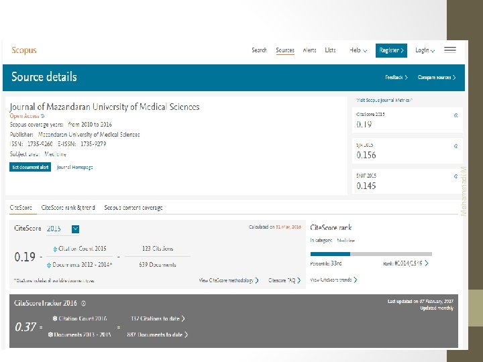483x362 pixels.
Task: Click the 0.145 SNIP value
Action: pyautogui.click(x=366, y=186)
